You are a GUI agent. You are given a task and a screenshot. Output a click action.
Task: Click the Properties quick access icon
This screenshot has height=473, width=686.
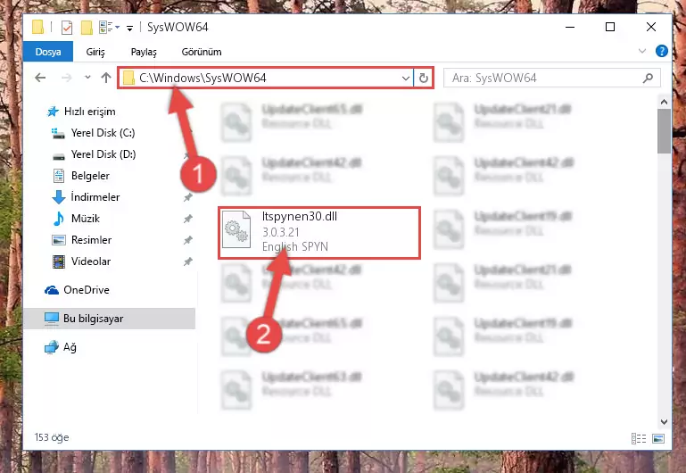pos(67,28)
